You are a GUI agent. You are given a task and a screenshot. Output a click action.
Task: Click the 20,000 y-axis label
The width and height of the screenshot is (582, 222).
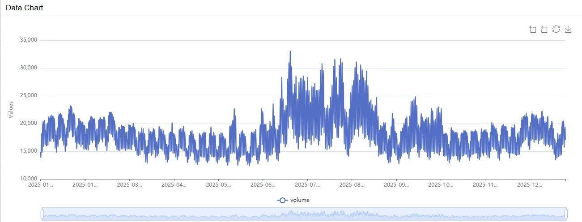[29, 124]
